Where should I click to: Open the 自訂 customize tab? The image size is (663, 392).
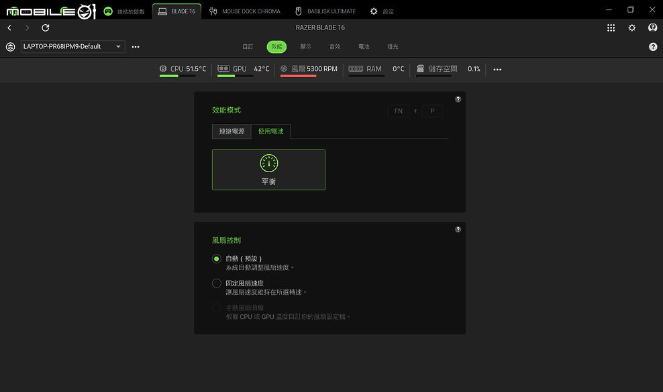click(x=248, y=46)
